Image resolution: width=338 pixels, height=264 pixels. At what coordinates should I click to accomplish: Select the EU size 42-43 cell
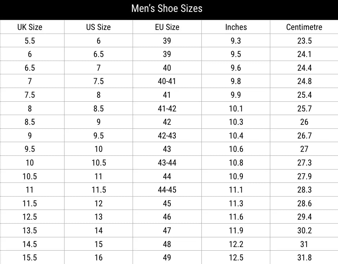pyautogui.click(x=167, y=136)
